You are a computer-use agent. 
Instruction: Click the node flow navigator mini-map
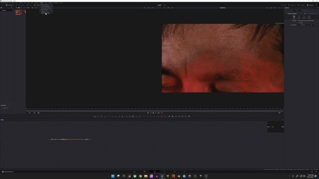[x=276, y=127]
